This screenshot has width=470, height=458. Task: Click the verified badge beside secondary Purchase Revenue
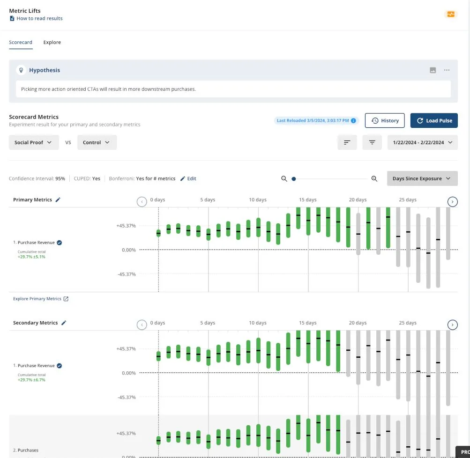click(60, 366)
